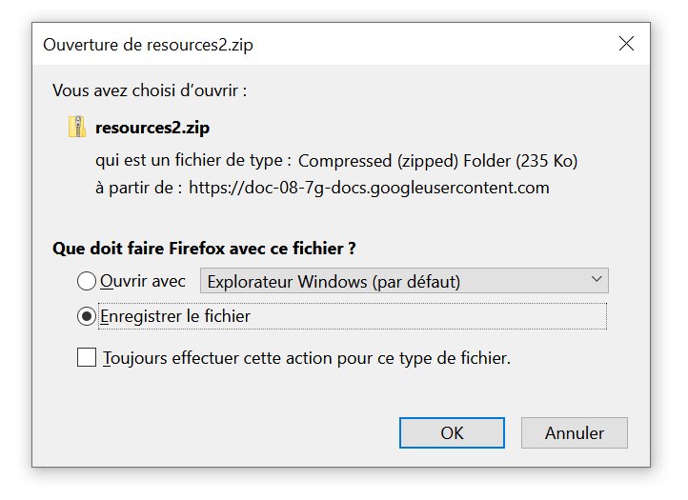The height and width of the screenshot is (500, 688).
Task: Click the Compressed (zipped) Folder type text
Action: [438, 161]
